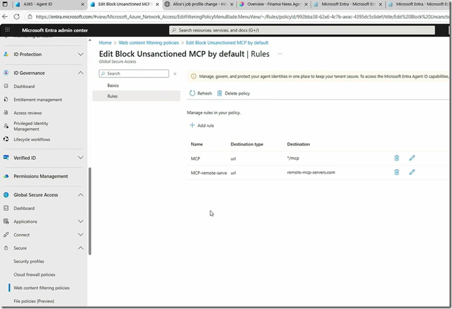Click the Privileged Identity Management icon
This screenshot has height=309, width=452.
coord(6,126)
